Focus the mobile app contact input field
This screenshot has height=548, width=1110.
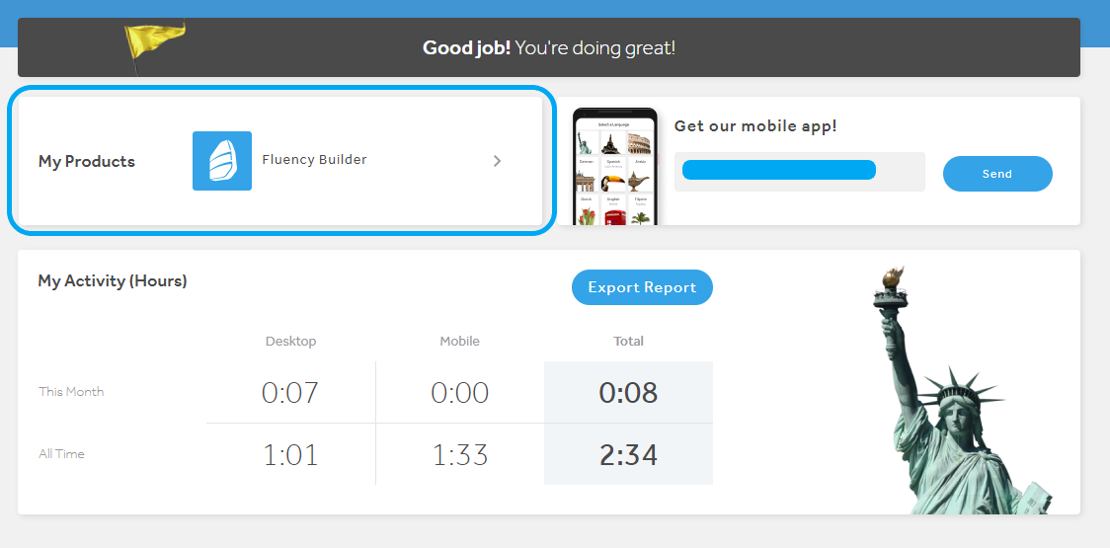coord(799,172)
